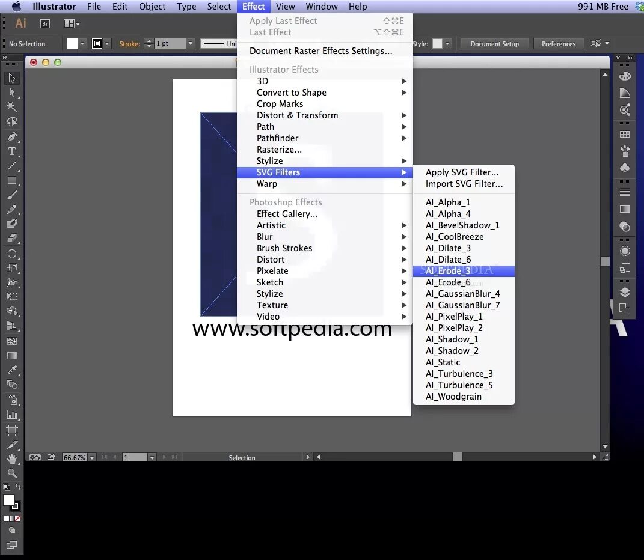644x560 pixels.
Task: Select the Artboard tool
Action: tap(12, 430)
